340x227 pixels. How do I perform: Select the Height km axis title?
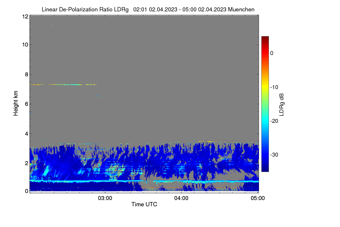(x=16, y=103)
